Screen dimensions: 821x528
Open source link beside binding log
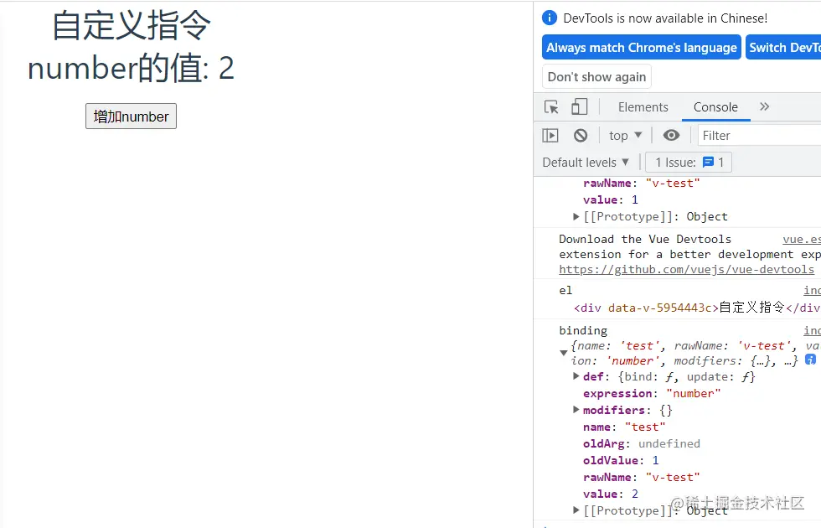coord(812,330)
